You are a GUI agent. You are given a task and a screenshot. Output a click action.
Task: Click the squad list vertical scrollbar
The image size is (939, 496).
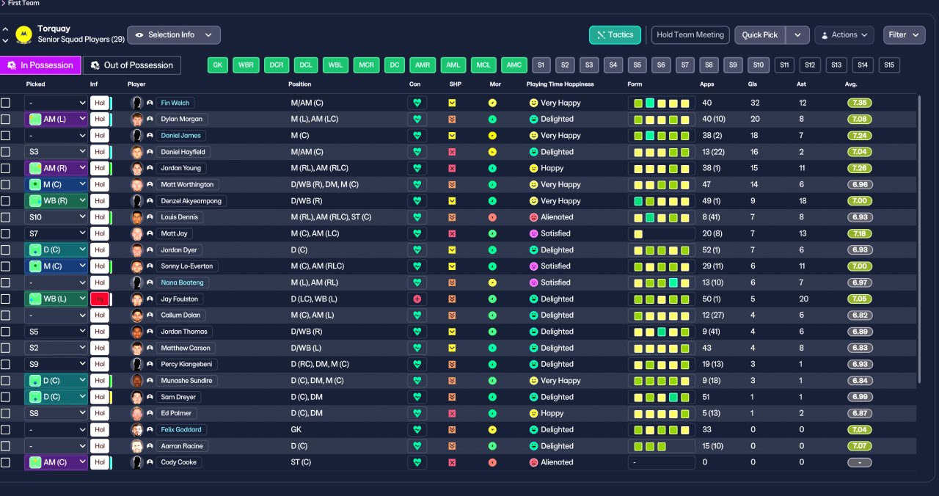(920, 238)
